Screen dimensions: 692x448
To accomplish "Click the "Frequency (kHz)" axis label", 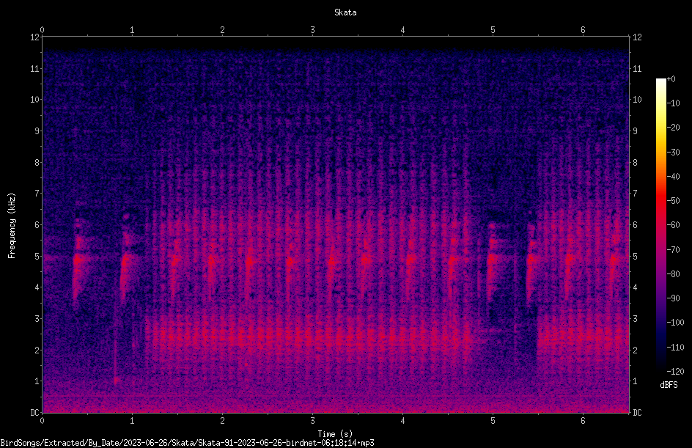I will pos(12,226).
